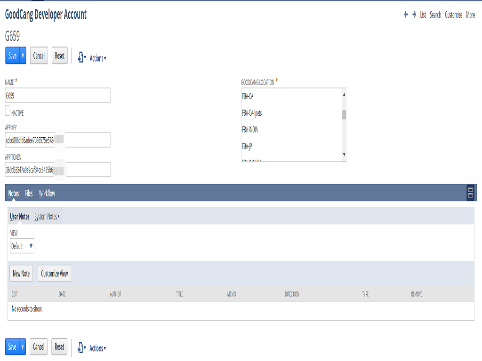Click the DATE column header
Image resolution: width=482 pixels, height=361 pixels.
coord(62,294)
